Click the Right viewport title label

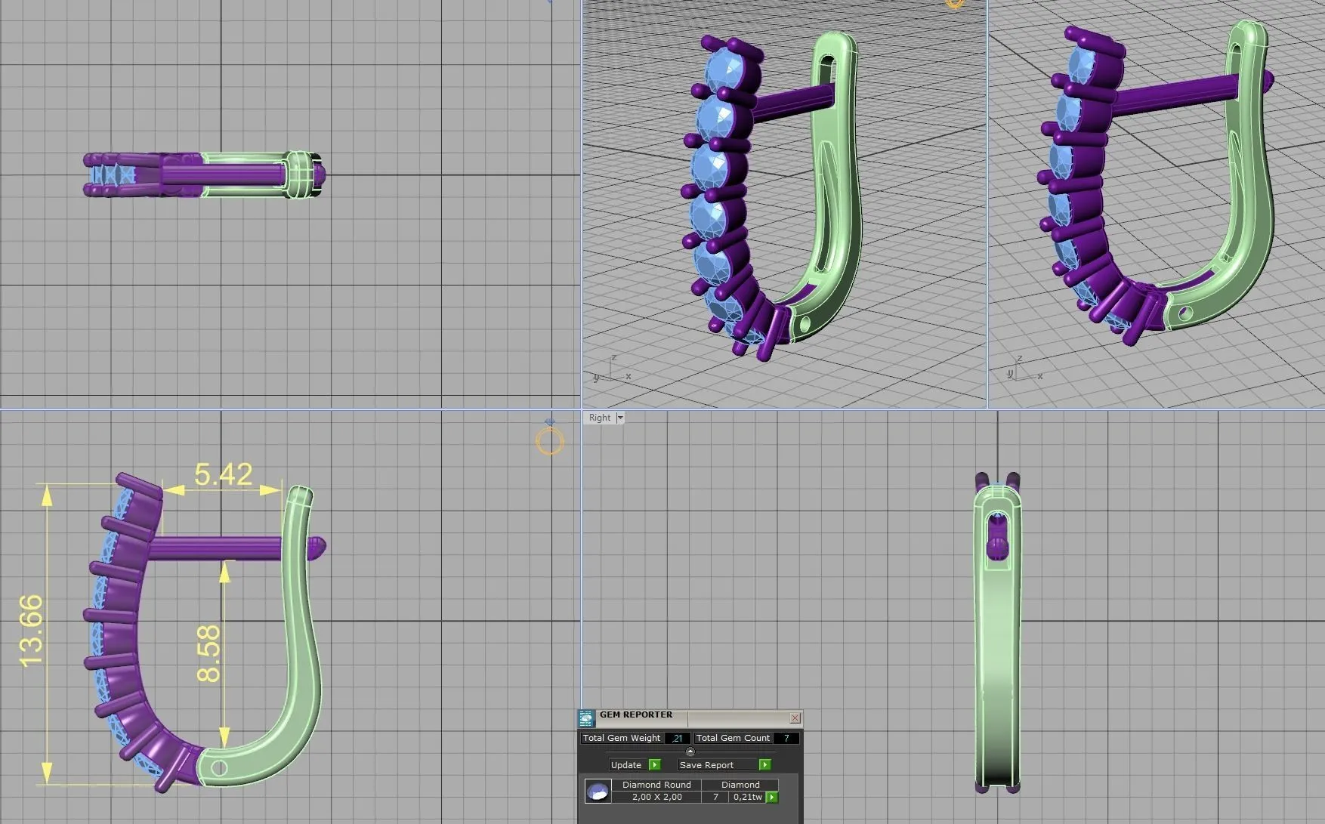[600, 418]
